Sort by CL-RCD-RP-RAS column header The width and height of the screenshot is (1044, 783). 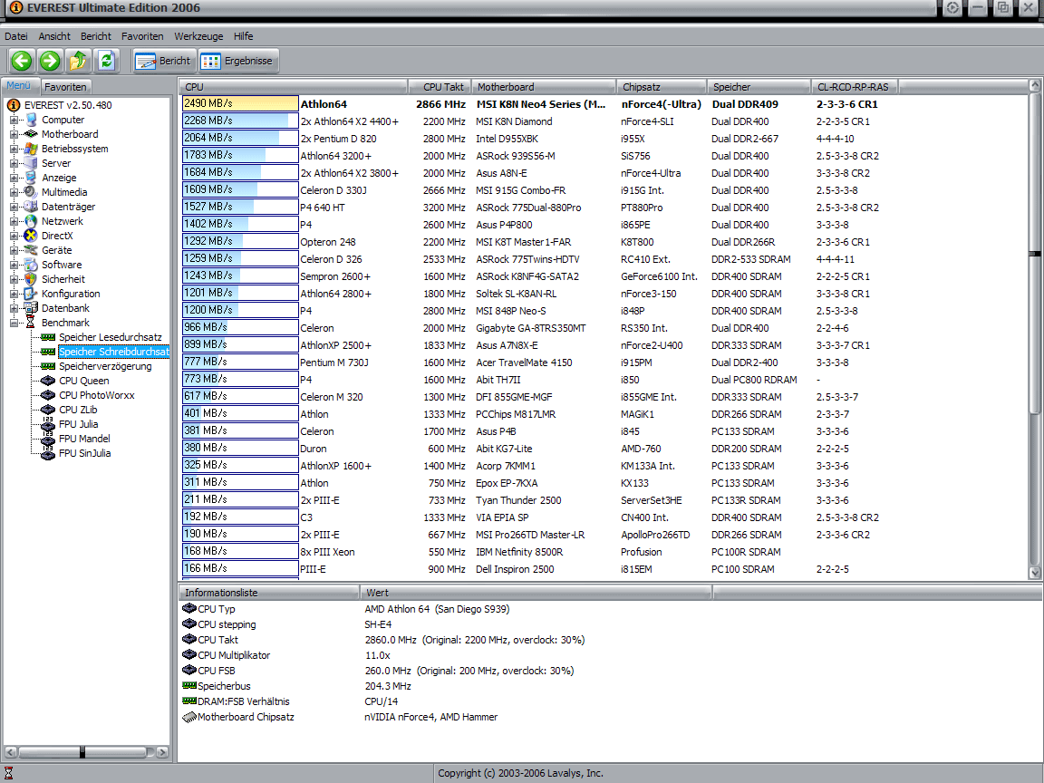coord(855,87)
